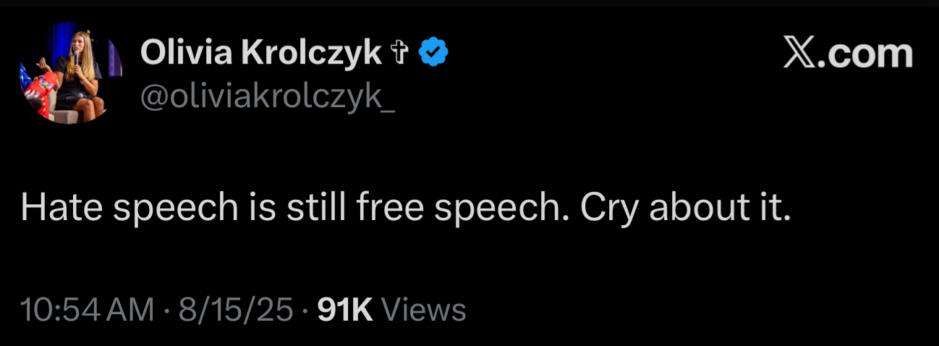Click the surname "Krolczyk" in the display name
Image resolution: width=939 pixels, height=346 pixels.
point(312,53)
